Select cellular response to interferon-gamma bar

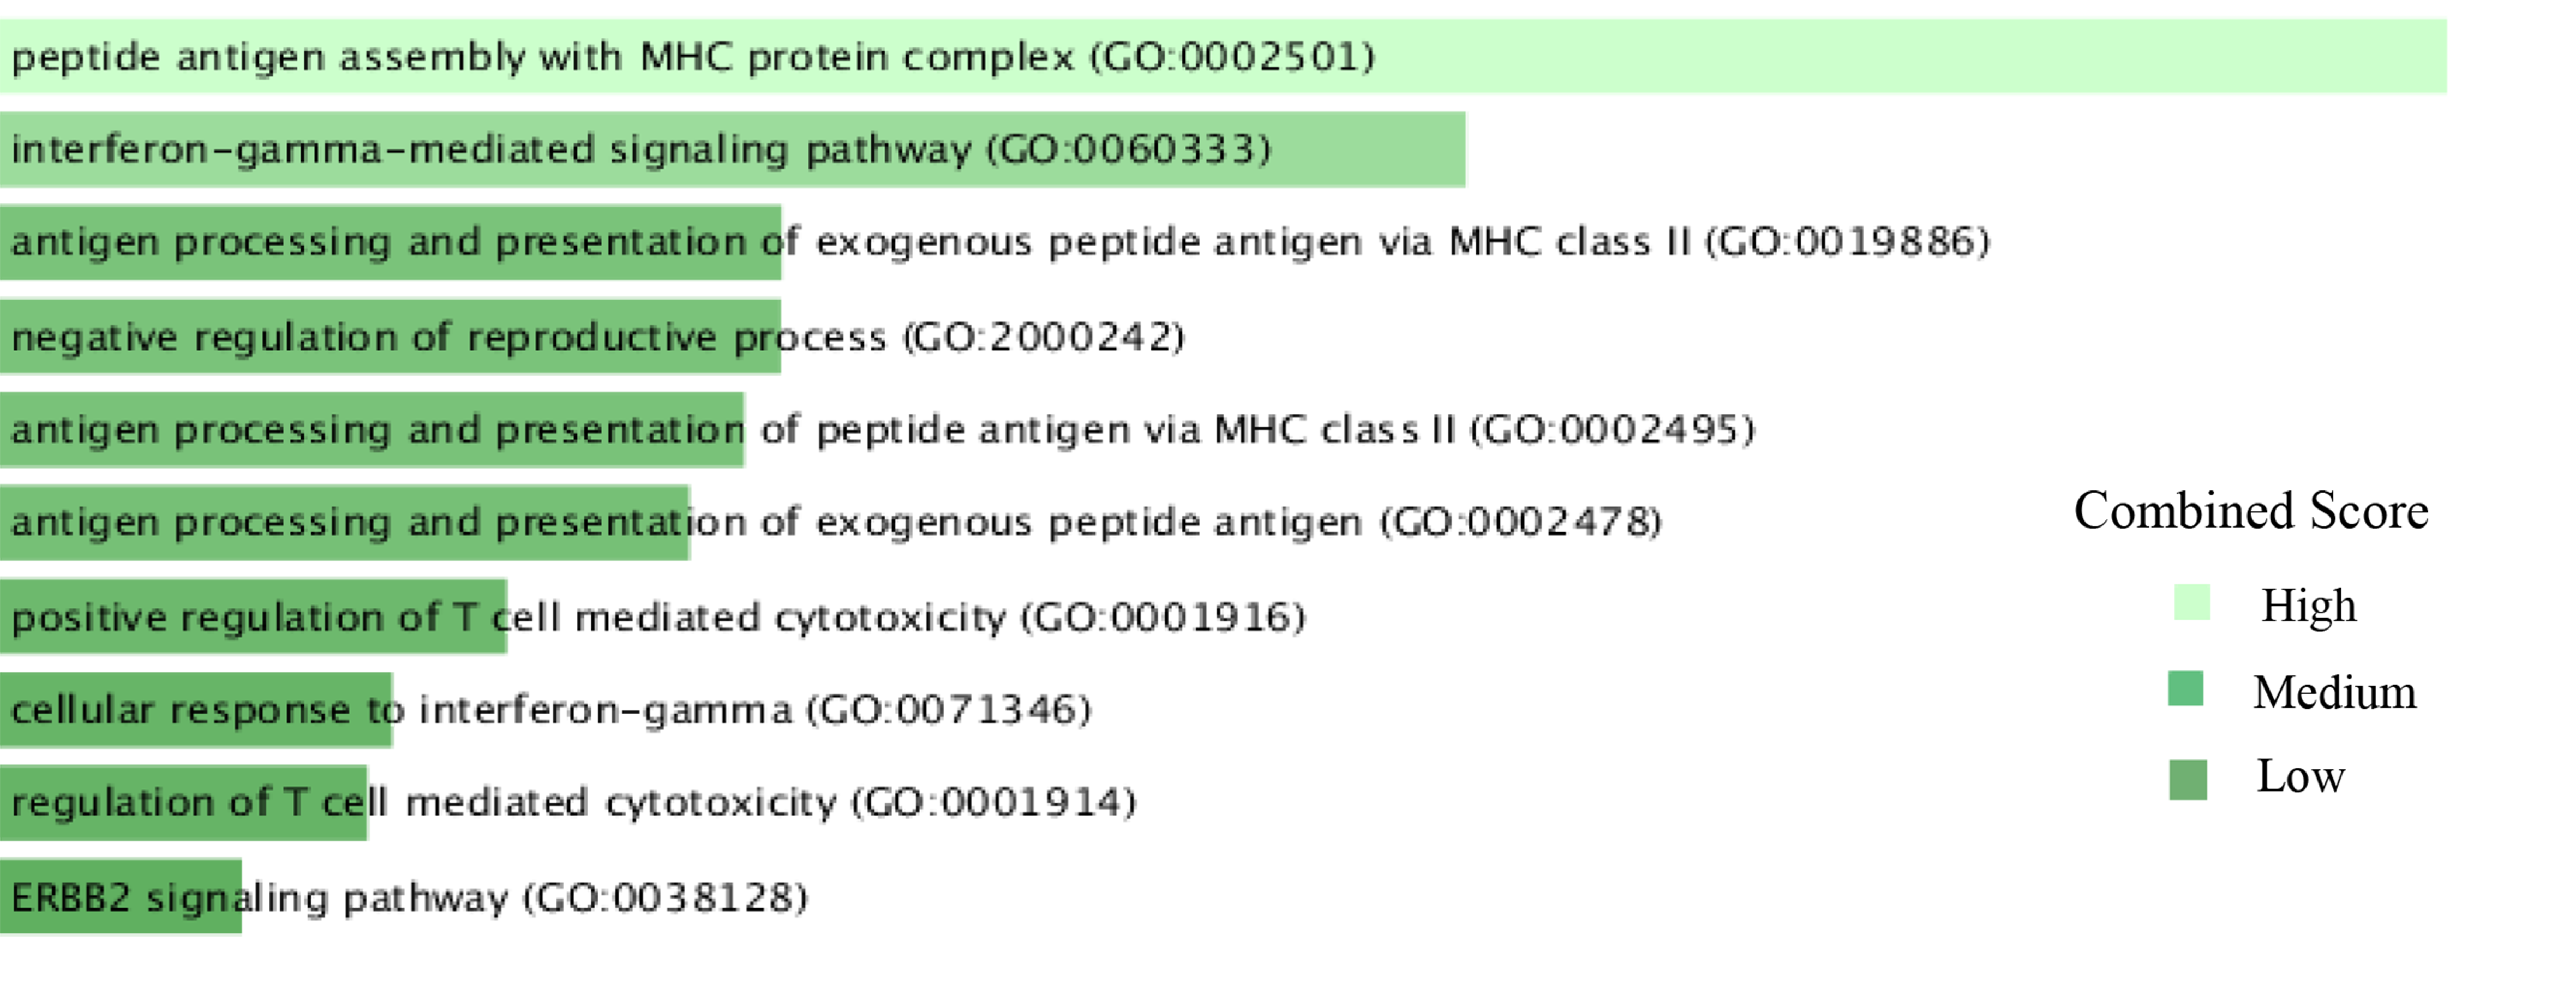point(196,709)
